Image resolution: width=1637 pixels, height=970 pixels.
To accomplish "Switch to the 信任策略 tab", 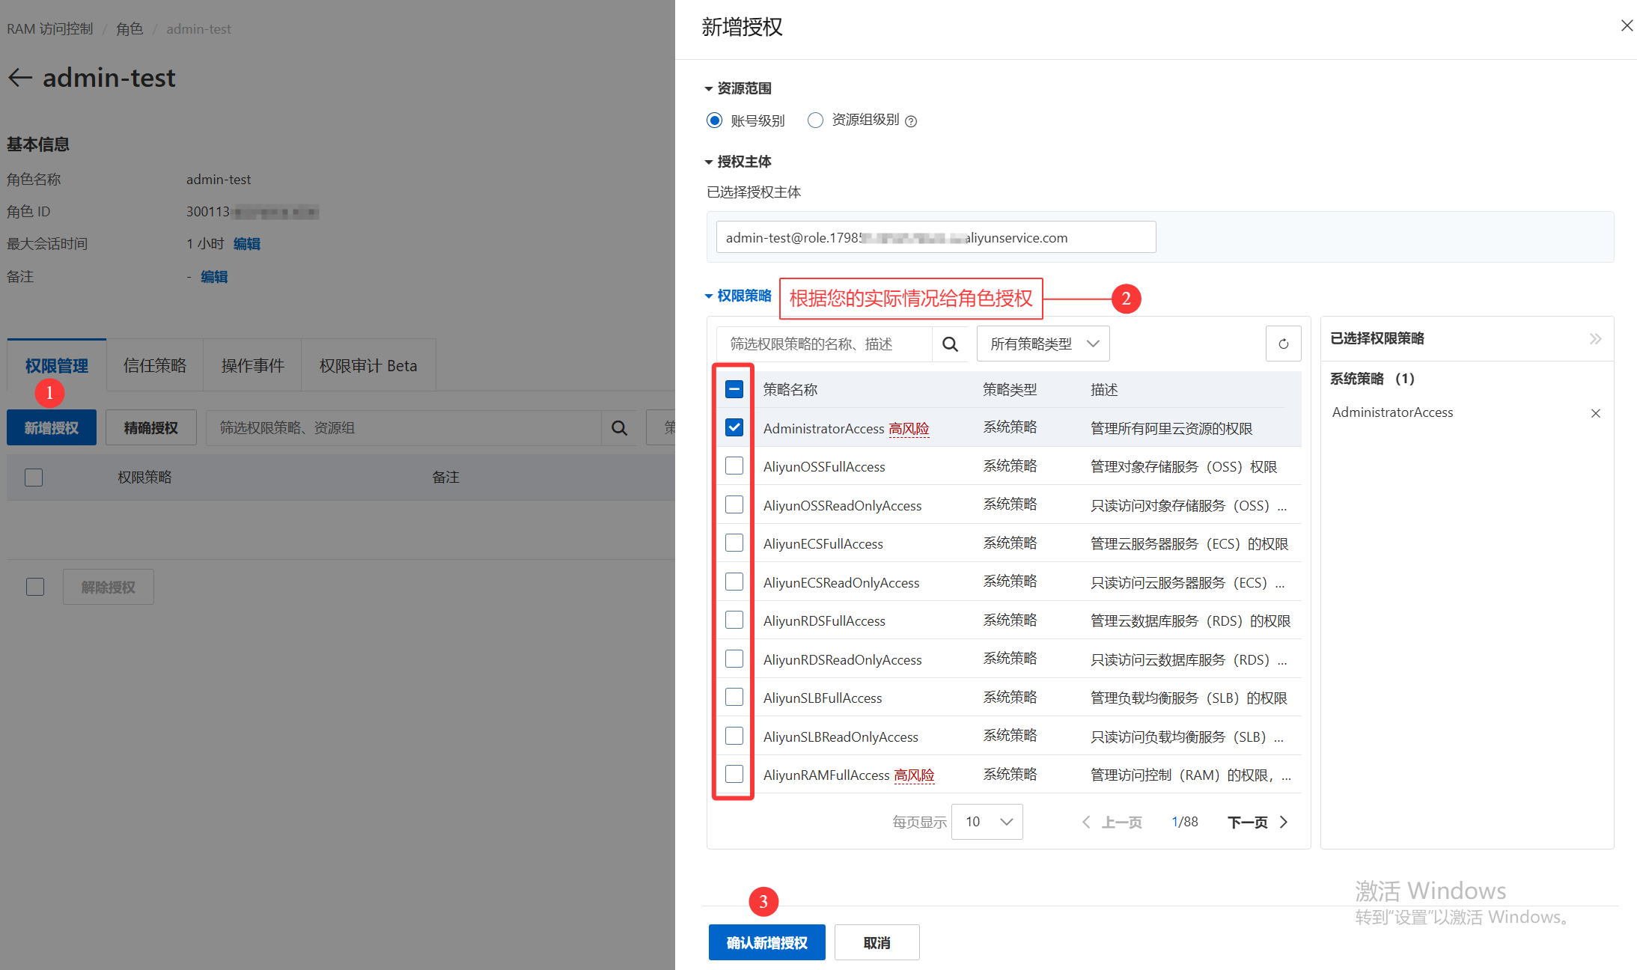I will click(155, 366).
